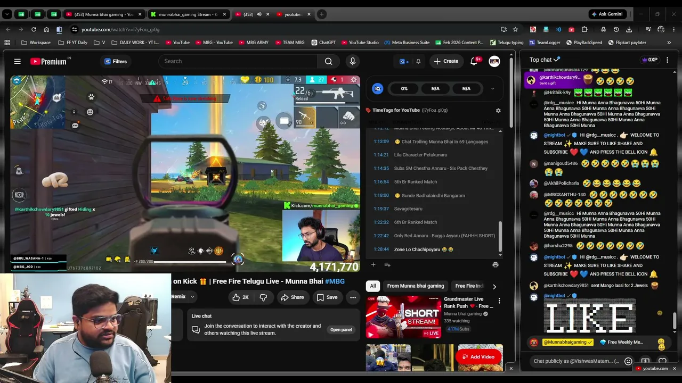Viewport: 682px width, 383px height.
Task: Open the ChatGPT bookmark
Action: pyautogui.click(x=323, y=43)
